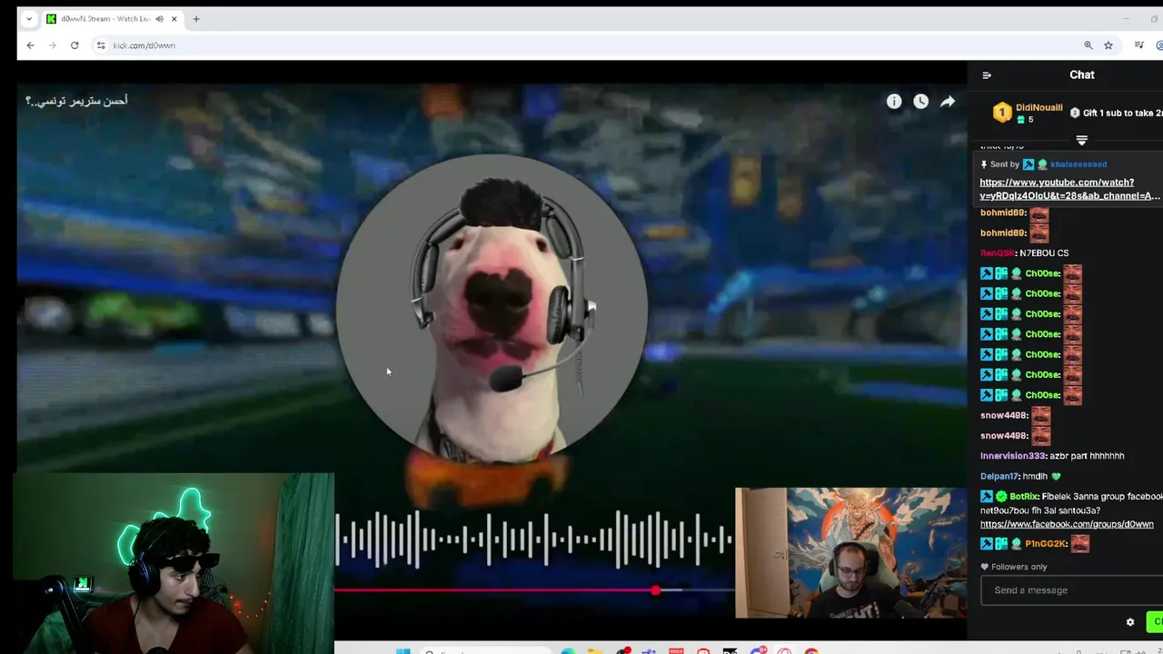Click the second webcam with anime poster
The height and width of the screenshot is (654, 1163).
pos(850,552)
